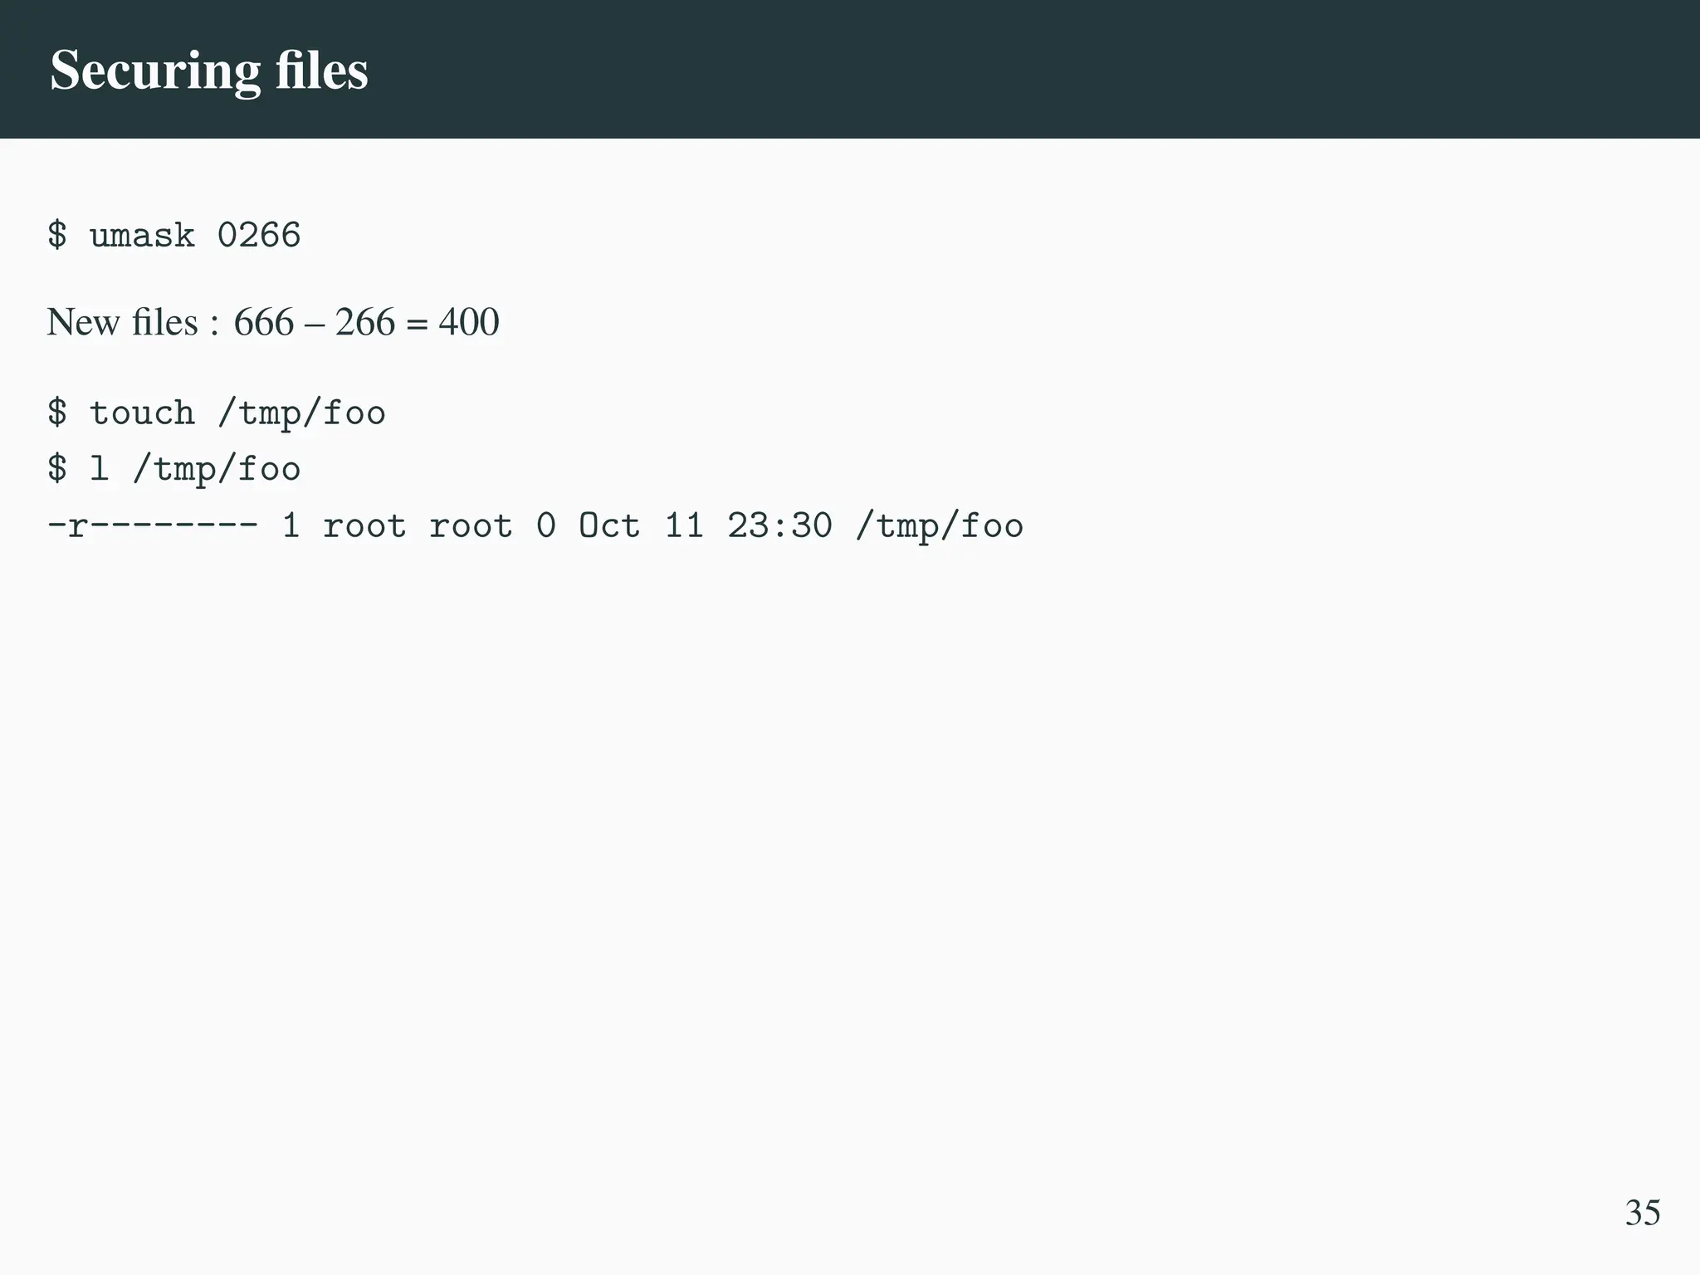1700x1275 pixels.
Task: Click the word "umask" in the first command
Action: (x=142, y=236)
